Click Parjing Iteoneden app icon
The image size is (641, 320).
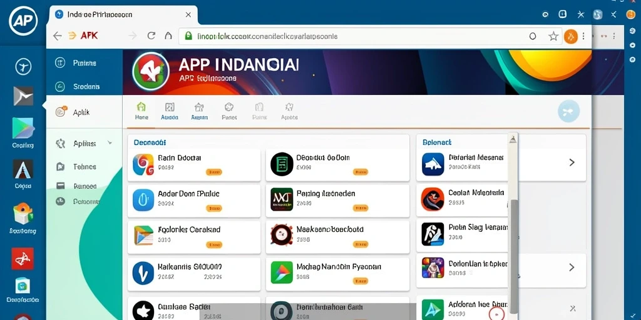pos(282,199)
